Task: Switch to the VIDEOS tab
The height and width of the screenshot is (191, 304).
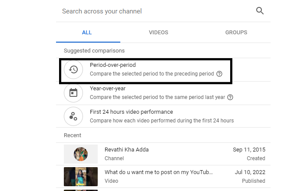Action: pyautogui.click(x=159, y=33)
